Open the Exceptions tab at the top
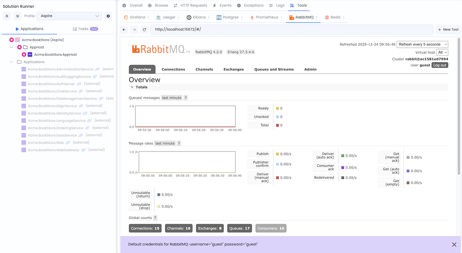This screenshot has height=253, width=462. click(x=250, y=5)
